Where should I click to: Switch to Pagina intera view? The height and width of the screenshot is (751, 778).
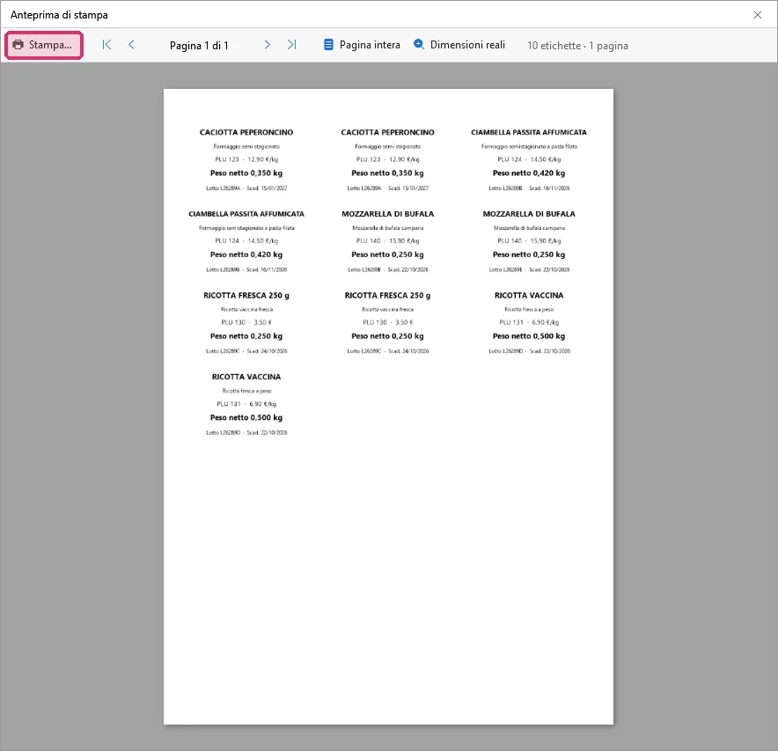(x=363, y=45)
